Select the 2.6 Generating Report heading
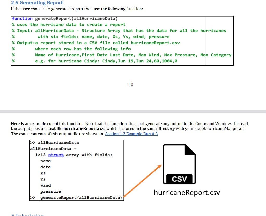This screenshot has width=266, height=216. point(36,3)
